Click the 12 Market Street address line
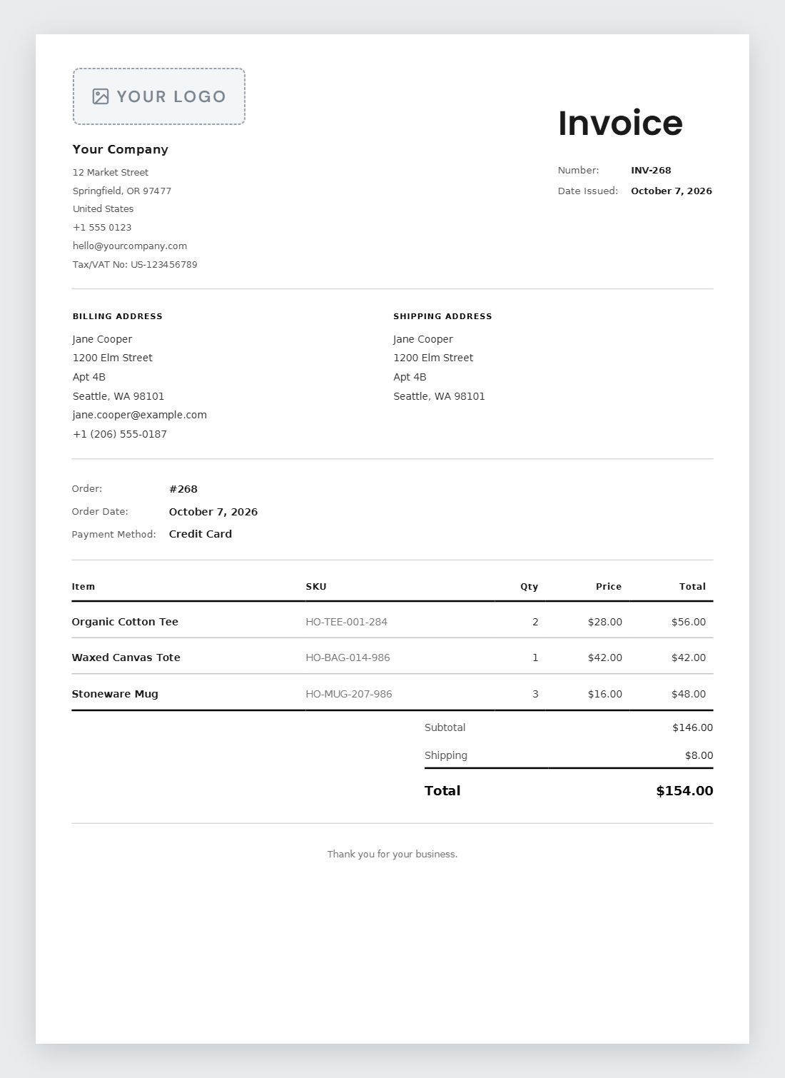The image size is (785, 1078). (x=111, y=173)
